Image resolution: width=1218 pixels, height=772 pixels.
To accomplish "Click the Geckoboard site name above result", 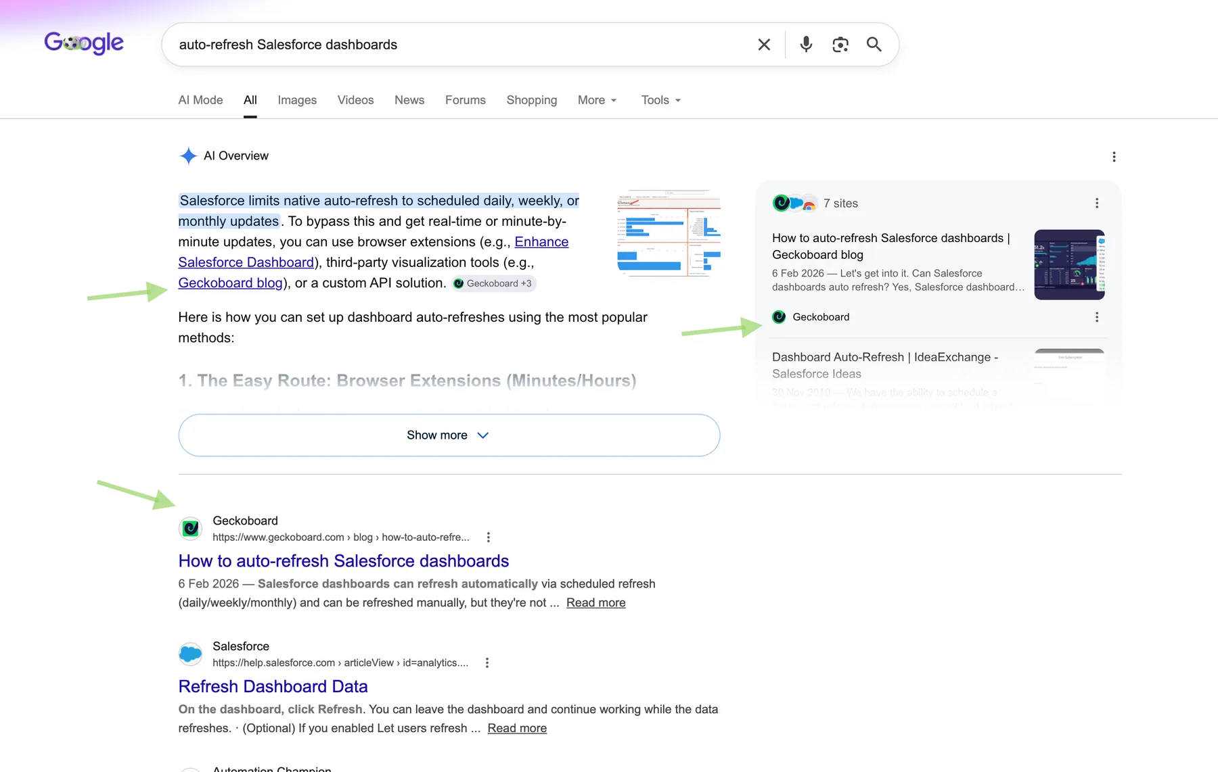I will tap(245, 521).
